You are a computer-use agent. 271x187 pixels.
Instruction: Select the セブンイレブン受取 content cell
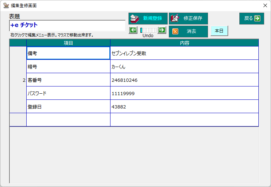(184, 53)
